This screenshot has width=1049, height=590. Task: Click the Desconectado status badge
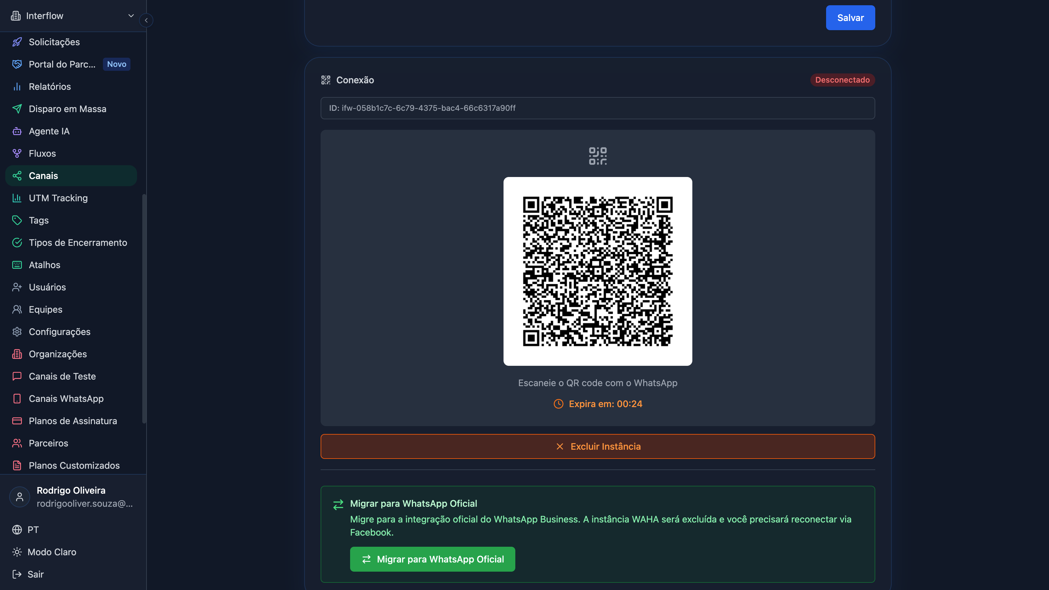[842, 80]
